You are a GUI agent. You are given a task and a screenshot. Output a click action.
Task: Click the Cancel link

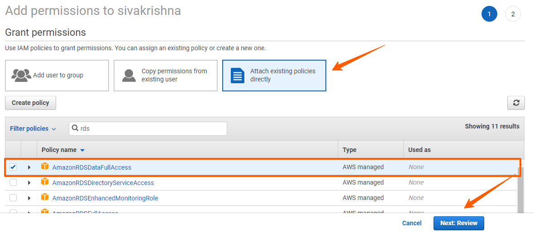(412, 223)
